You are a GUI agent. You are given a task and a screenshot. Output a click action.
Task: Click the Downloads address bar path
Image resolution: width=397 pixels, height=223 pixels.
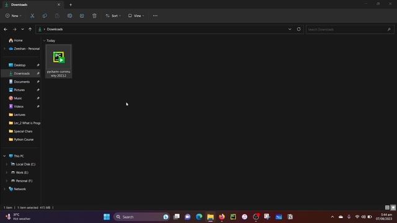55,29
